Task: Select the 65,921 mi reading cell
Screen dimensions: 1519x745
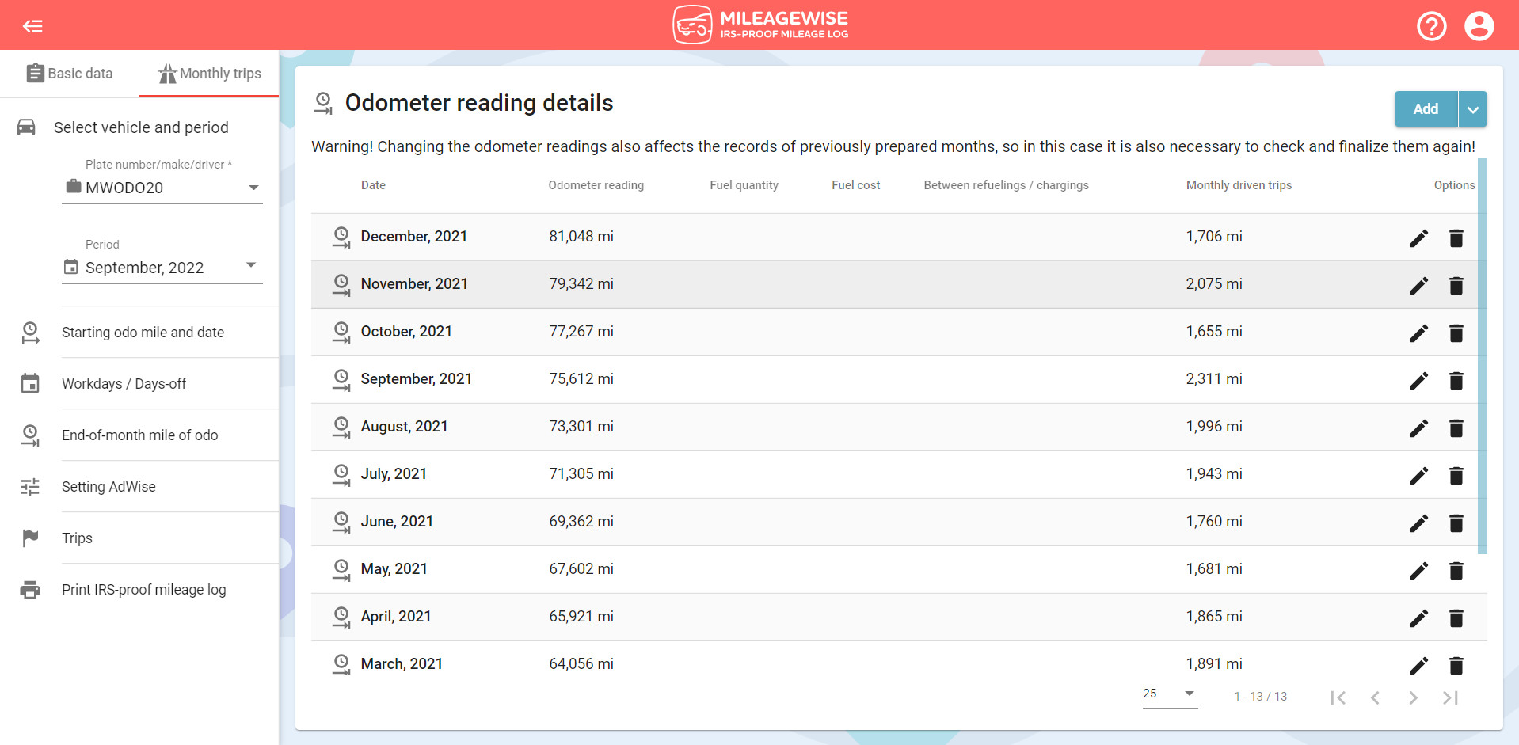Action: coord(581,617)
